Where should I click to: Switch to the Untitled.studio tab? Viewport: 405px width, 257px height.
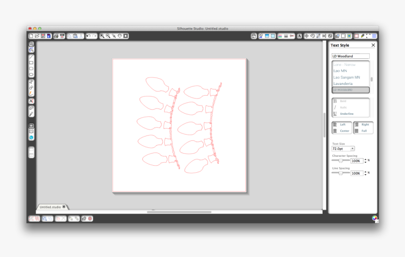(50, 207)
